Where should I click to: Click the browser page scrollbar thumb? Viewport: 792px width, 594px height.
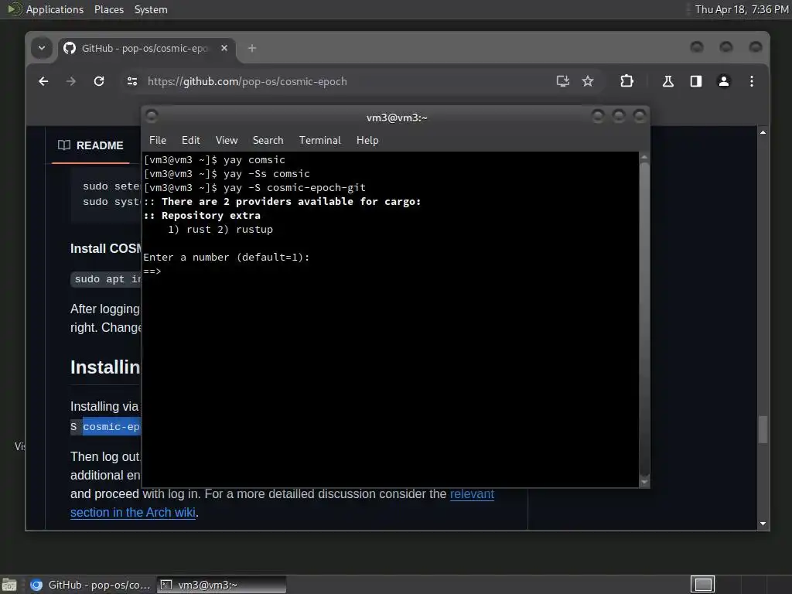coord(763,428)
